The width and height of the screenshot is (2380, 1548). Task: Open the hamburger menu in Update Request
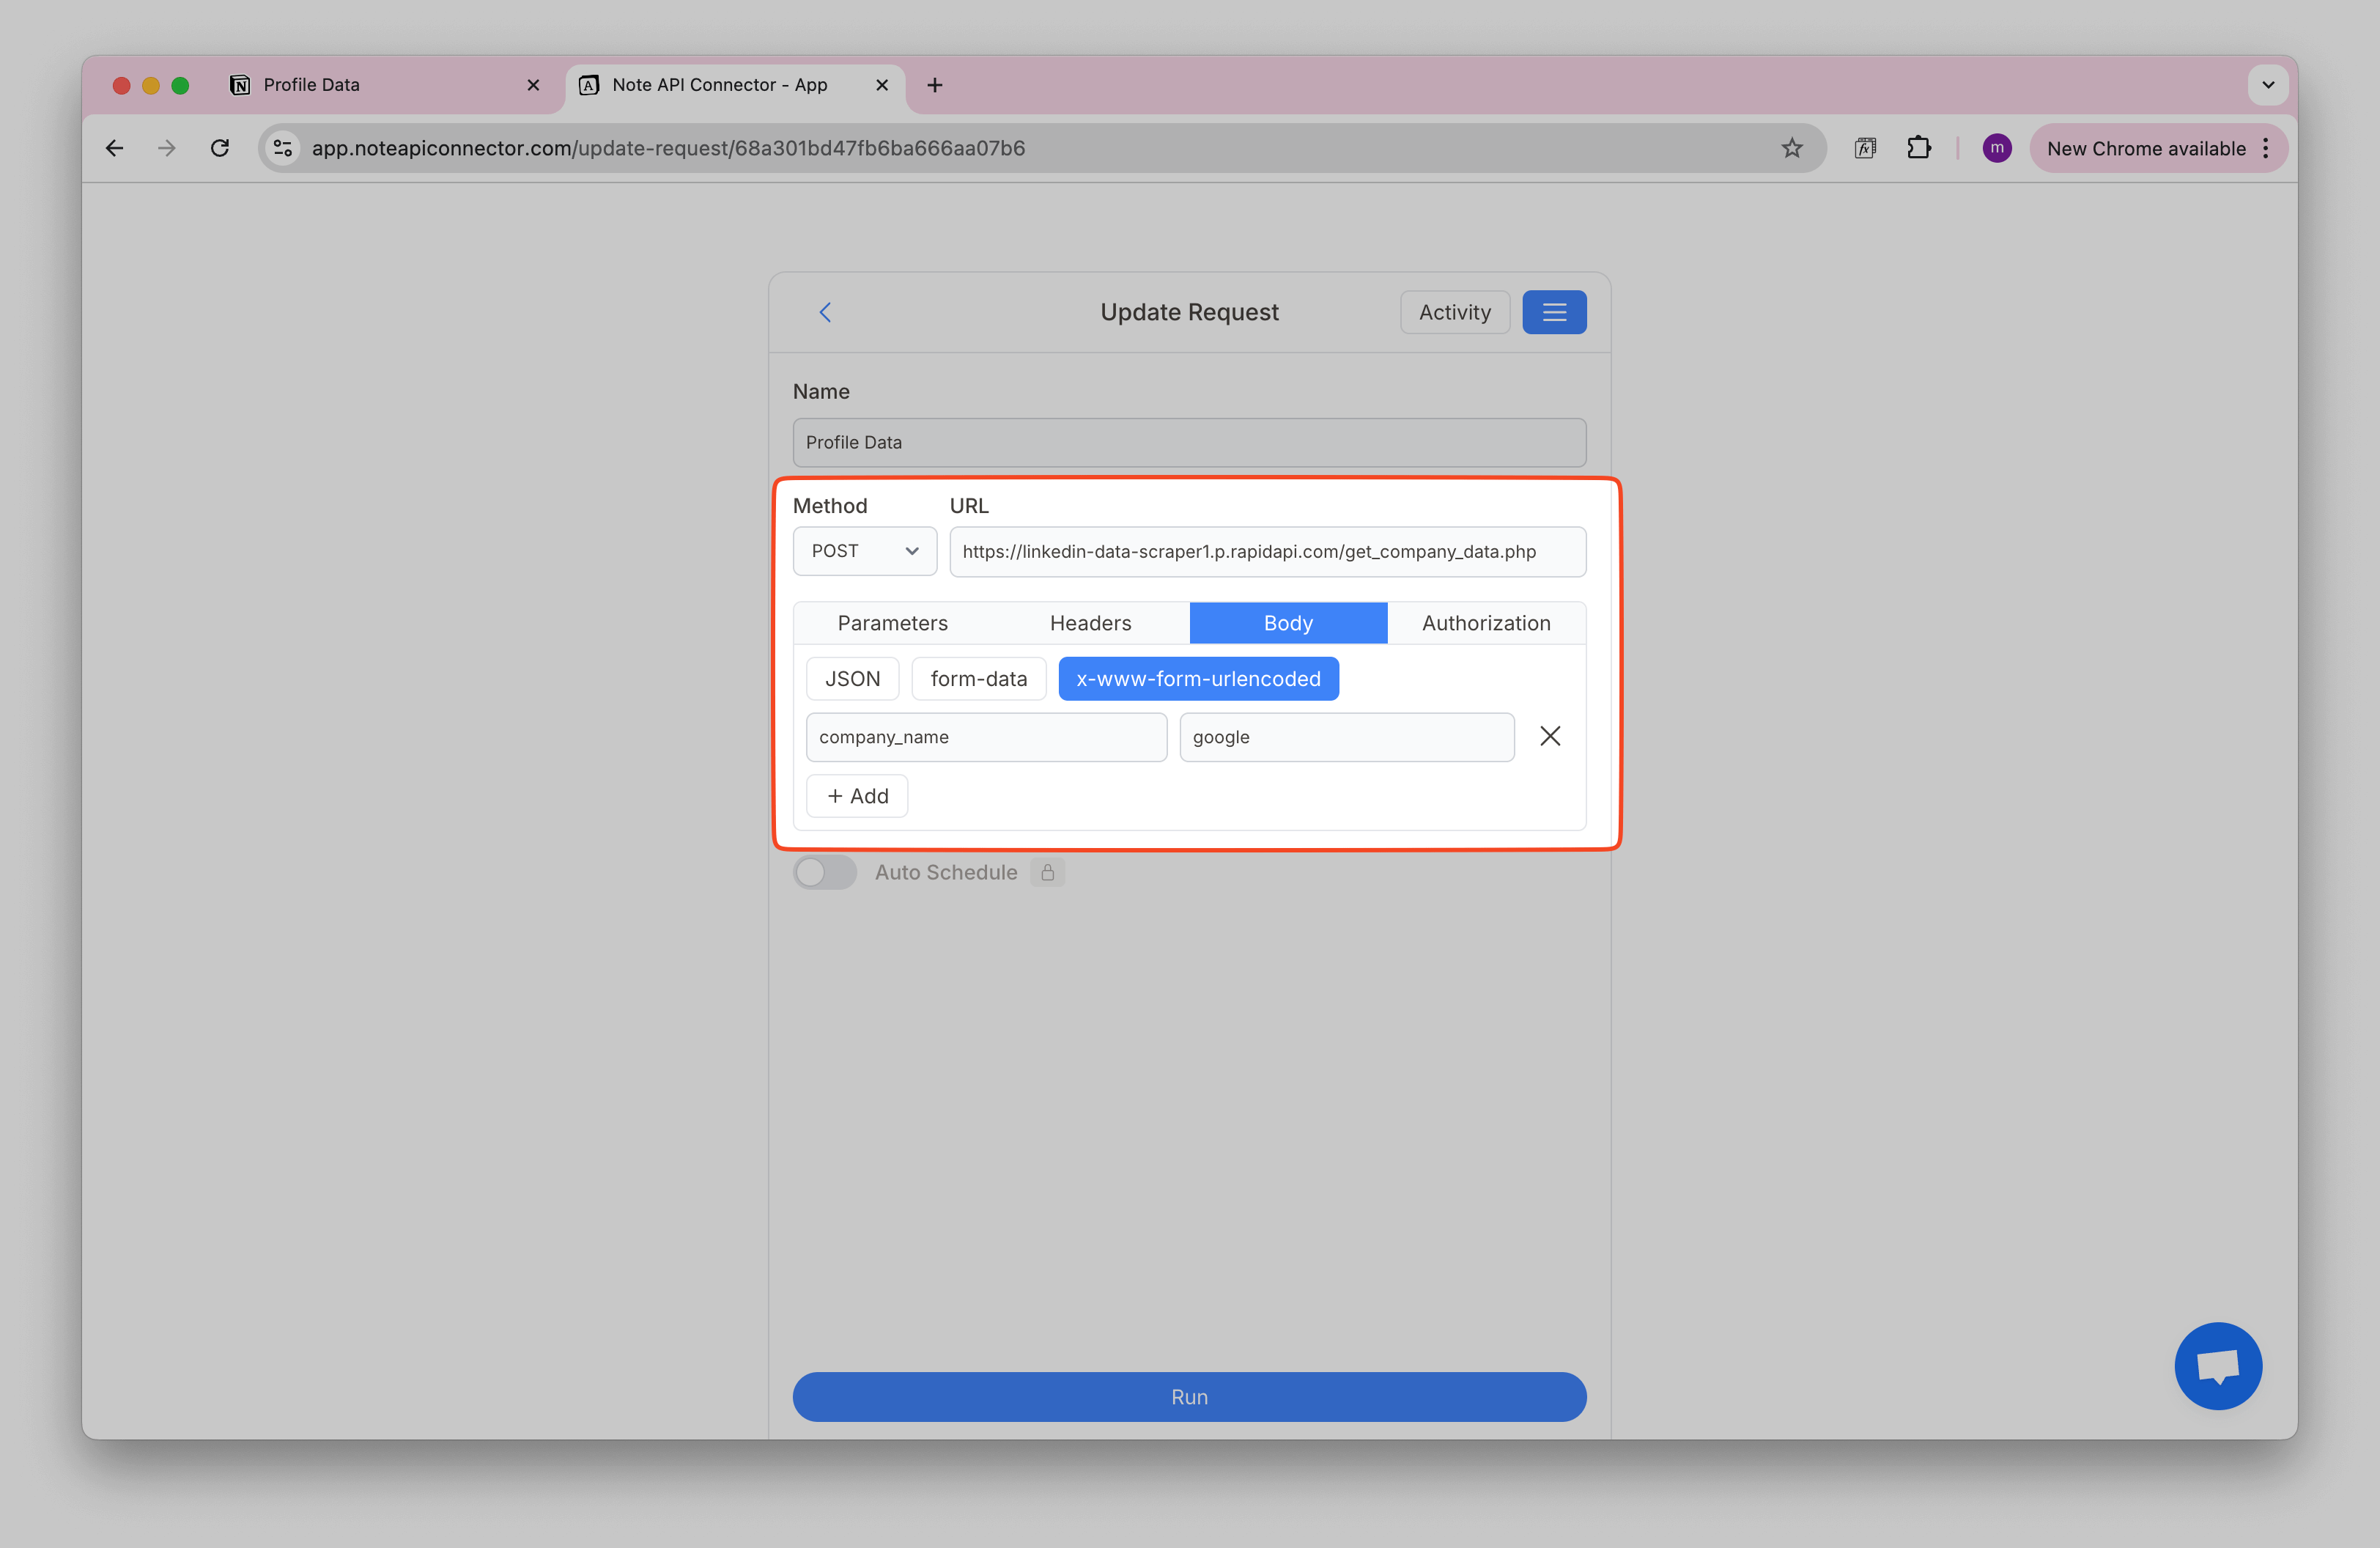coord(1554,312)
